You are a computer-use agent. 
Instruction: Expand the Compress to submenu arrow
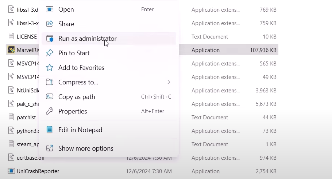click(169, 82)
